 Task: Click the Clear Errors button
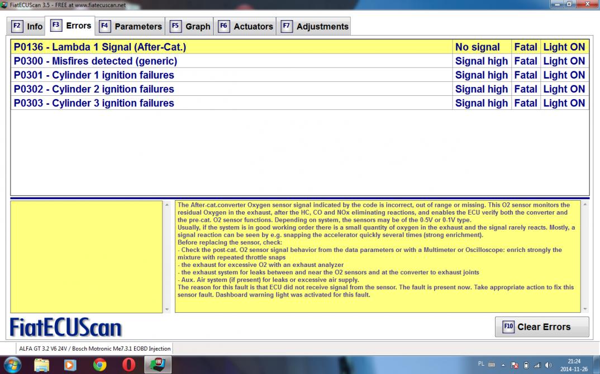[542, 327]
